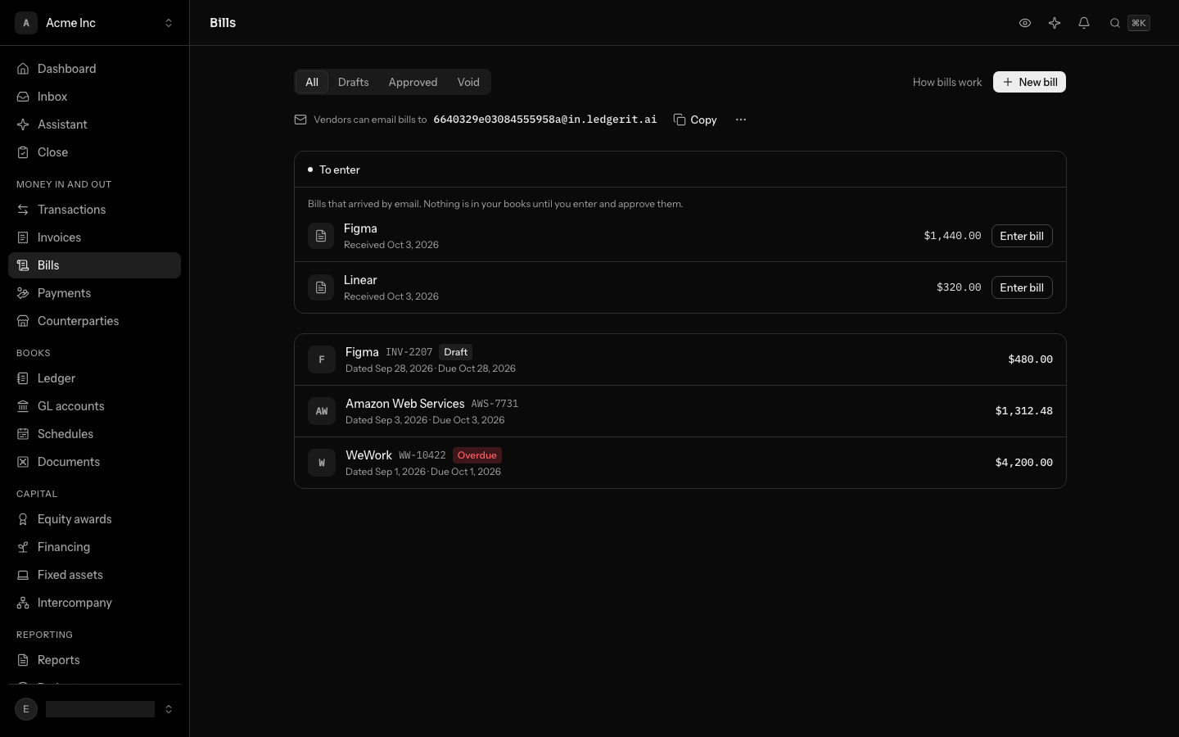
Task: Switch to the Drafts tab
Action: pyautogui.click(x=354, y=82)
